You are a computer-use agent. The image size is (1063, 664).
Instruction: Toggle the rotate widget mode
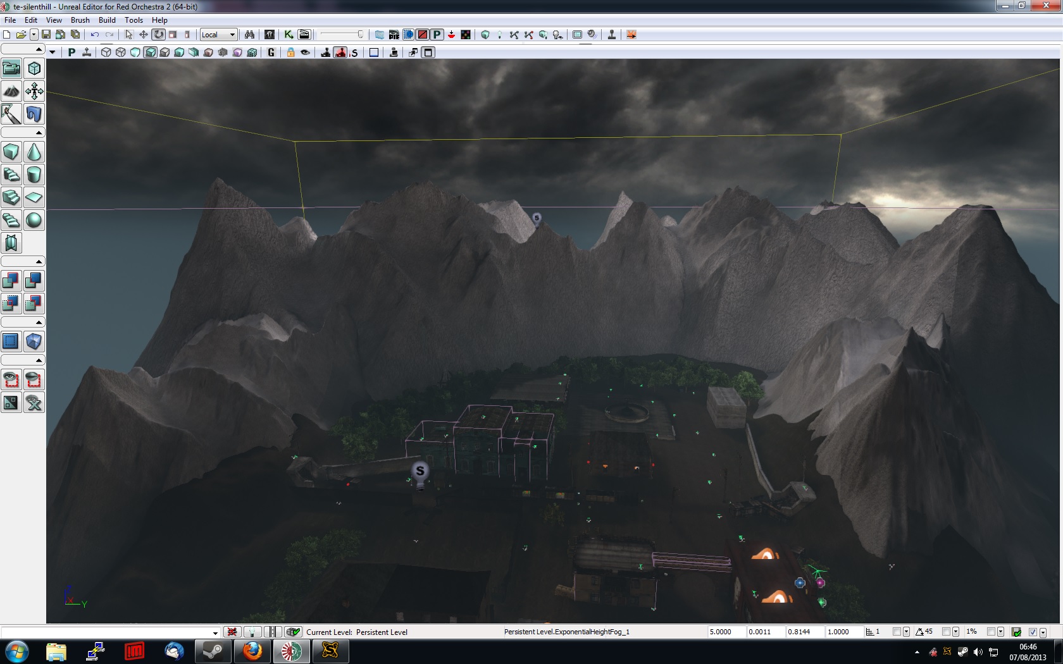pyautogui.click(x=158, y=35)
